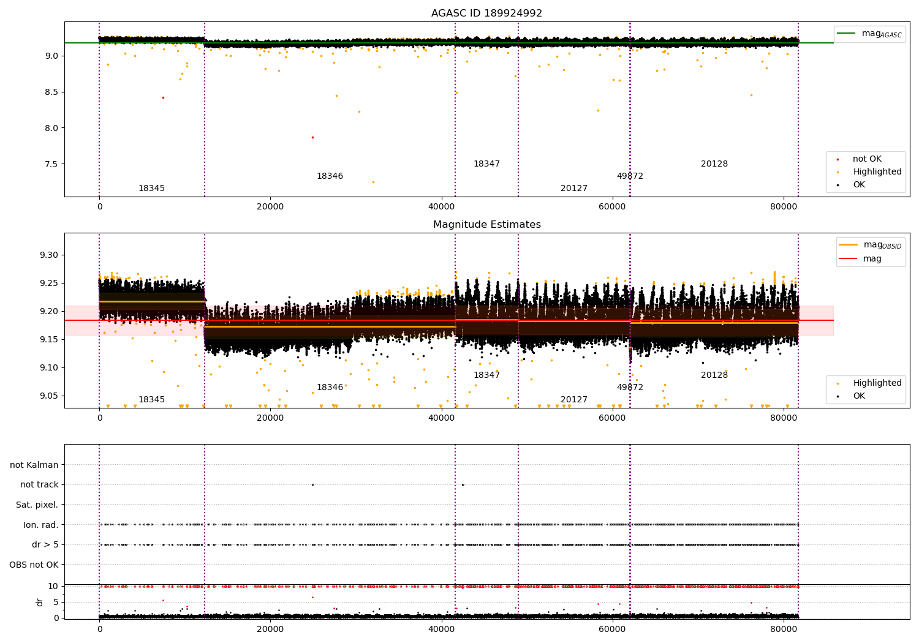This screenshot has height=643, width=919.
Task: Click the 'dr > 5' axis label
Action: click(x=45, y=544)
